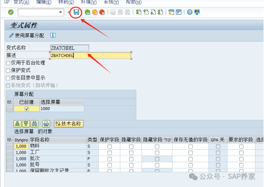Go to First Page icon
The width and height of the screenshot is (264, 187).
point(139,12)
